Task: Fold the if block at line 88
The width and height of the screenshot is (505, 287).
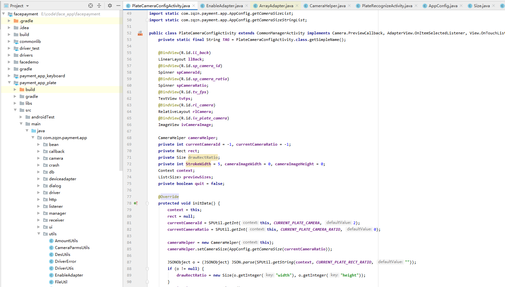Action: coord(147,269)
